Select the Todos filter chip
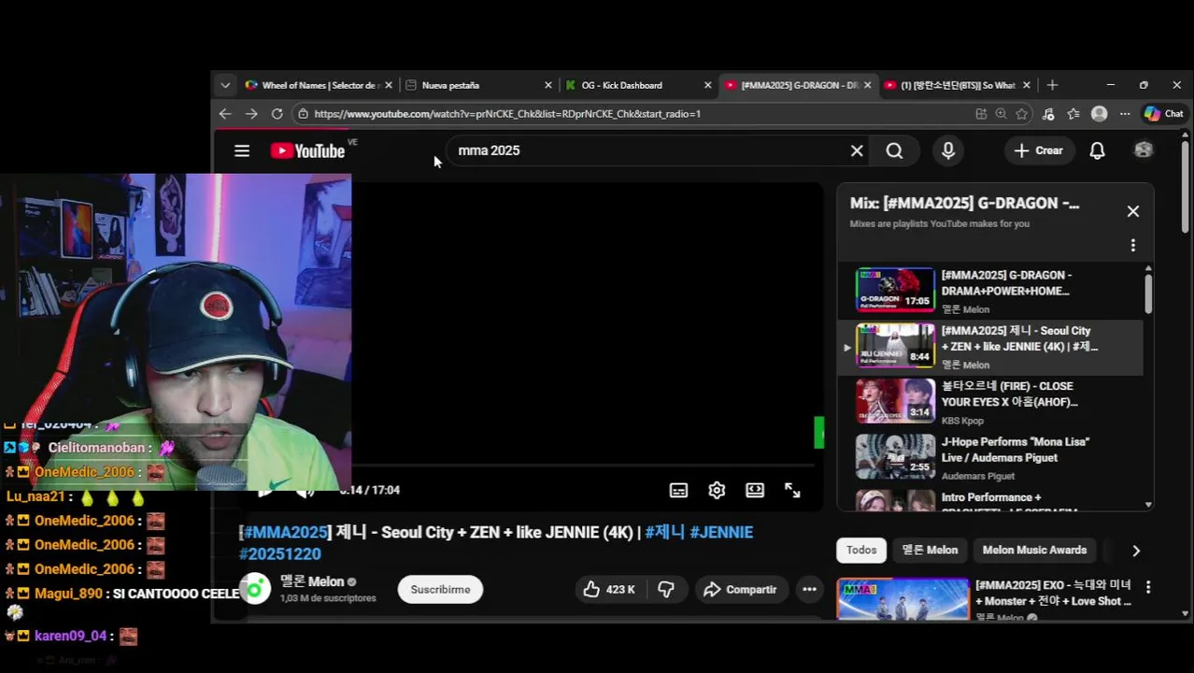The width and height of the screenshot is (1194, 673). [861, 550]
